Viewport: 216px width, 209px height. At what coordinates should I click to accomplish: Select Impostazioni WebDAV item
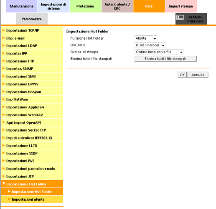click(x=32, y=115)
